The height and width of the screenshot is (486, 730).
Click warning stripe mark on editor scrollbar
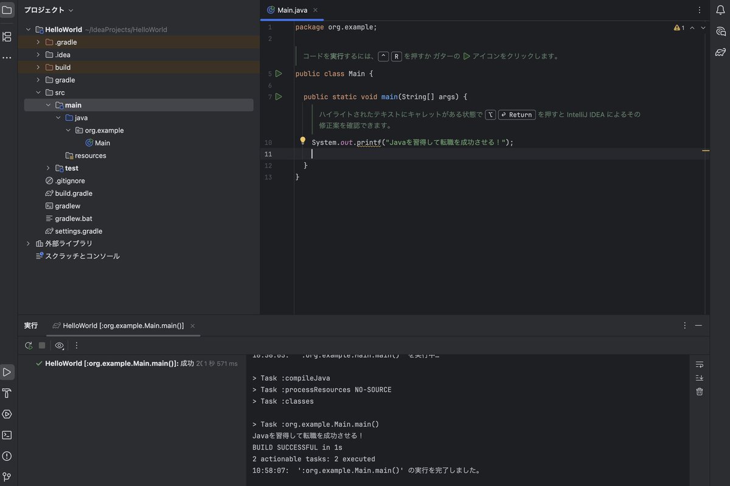point(706,150)
